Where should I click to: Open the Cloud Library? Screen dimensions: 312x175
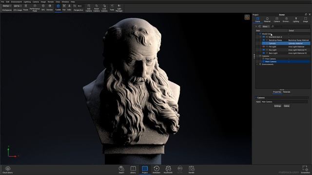point(8,170)
